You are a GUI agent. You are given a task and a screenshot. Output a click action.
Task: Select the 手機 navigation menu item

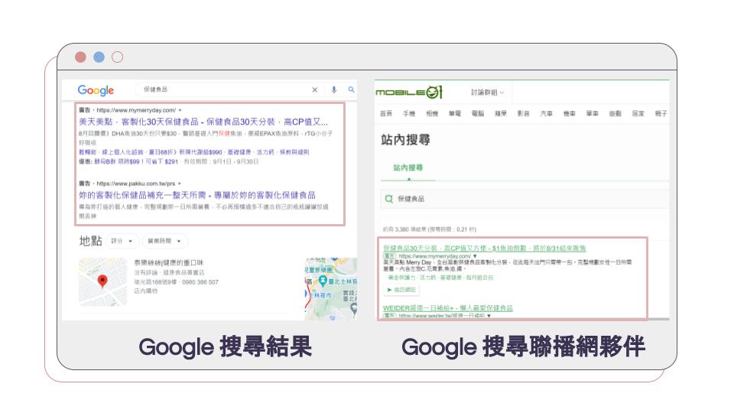(409, 114)
